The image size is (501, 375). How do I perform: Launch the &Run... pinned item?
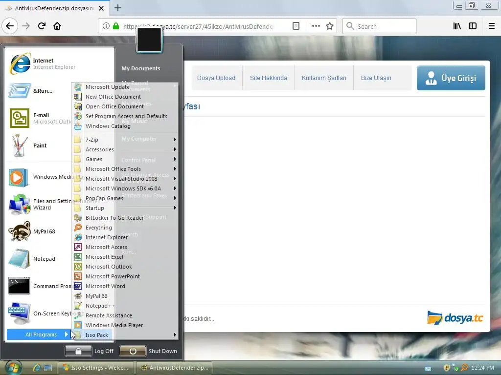click(x=31, y=91)
